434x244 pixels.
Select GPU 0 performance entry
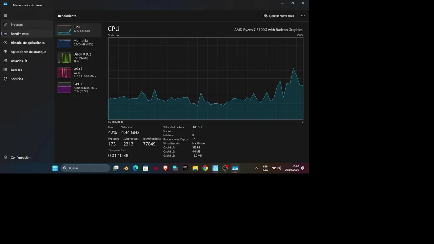click(78, 87)
